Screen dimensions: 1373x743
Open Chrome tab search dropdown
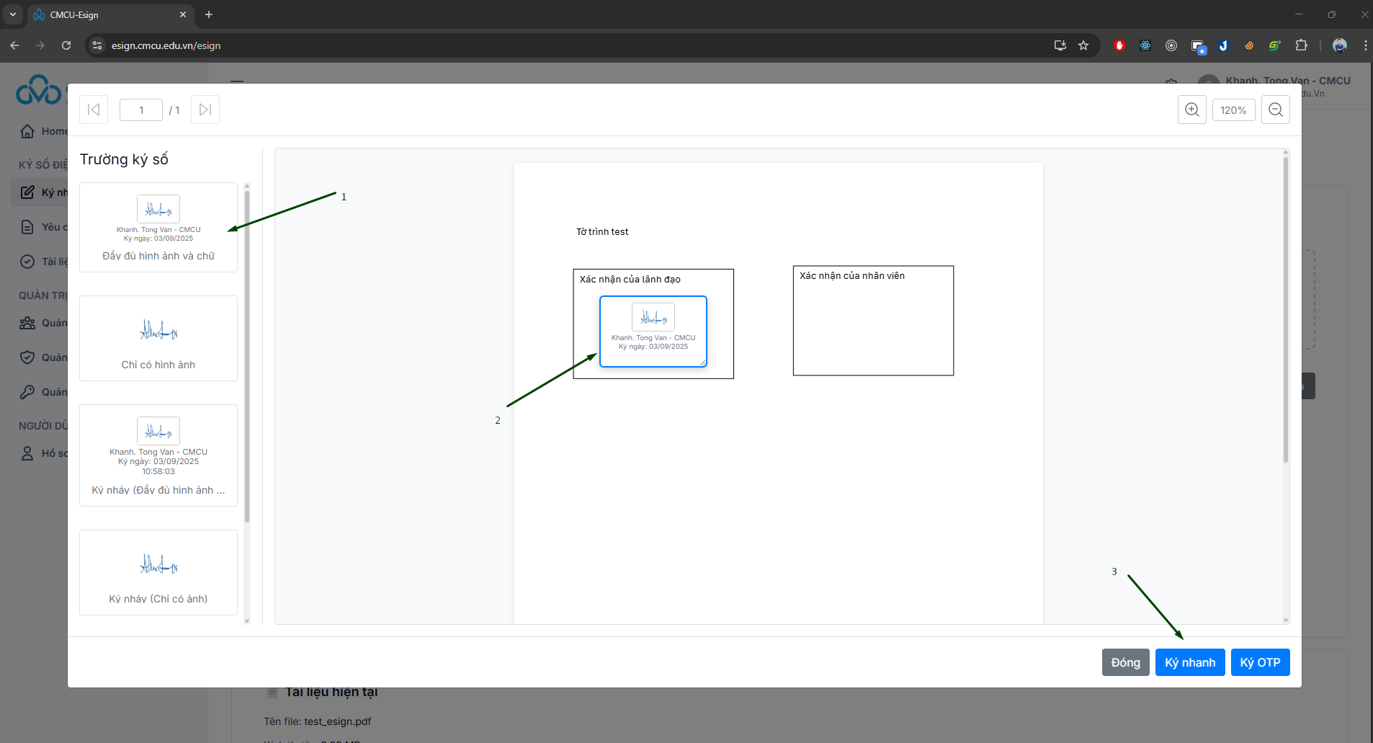(12, 14)
